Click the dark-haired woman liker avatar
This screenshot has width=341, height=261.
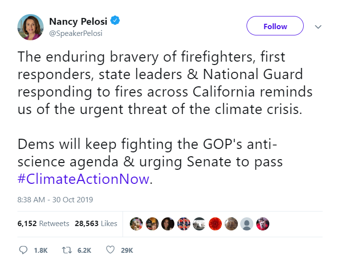pyautogui.click(x=168, y=224)
